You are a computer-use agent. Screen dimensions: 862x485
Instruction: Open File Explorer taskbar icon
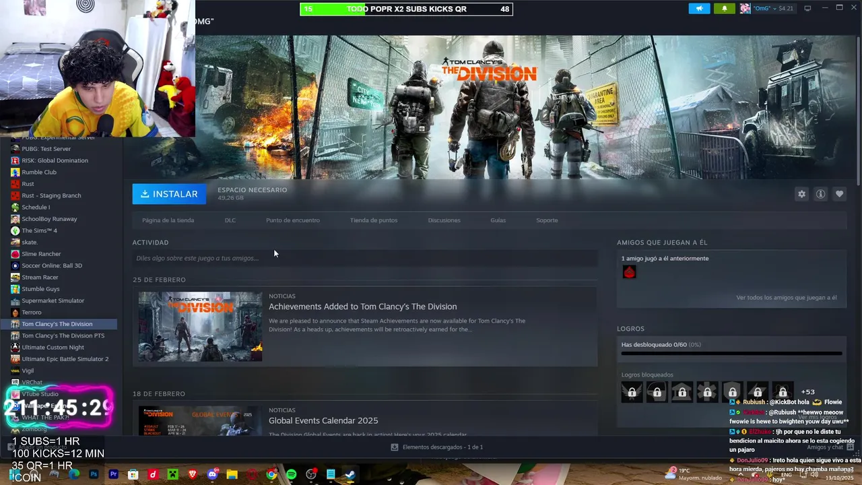(232, 474)
